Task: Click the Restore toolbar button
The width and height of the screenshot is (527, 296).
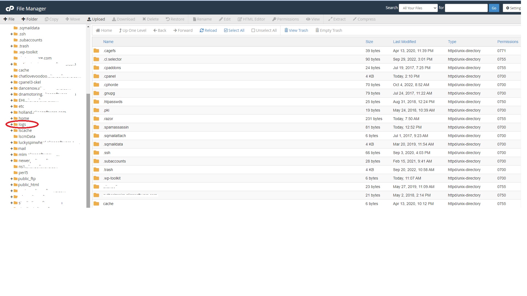Action: click(175, 19)
